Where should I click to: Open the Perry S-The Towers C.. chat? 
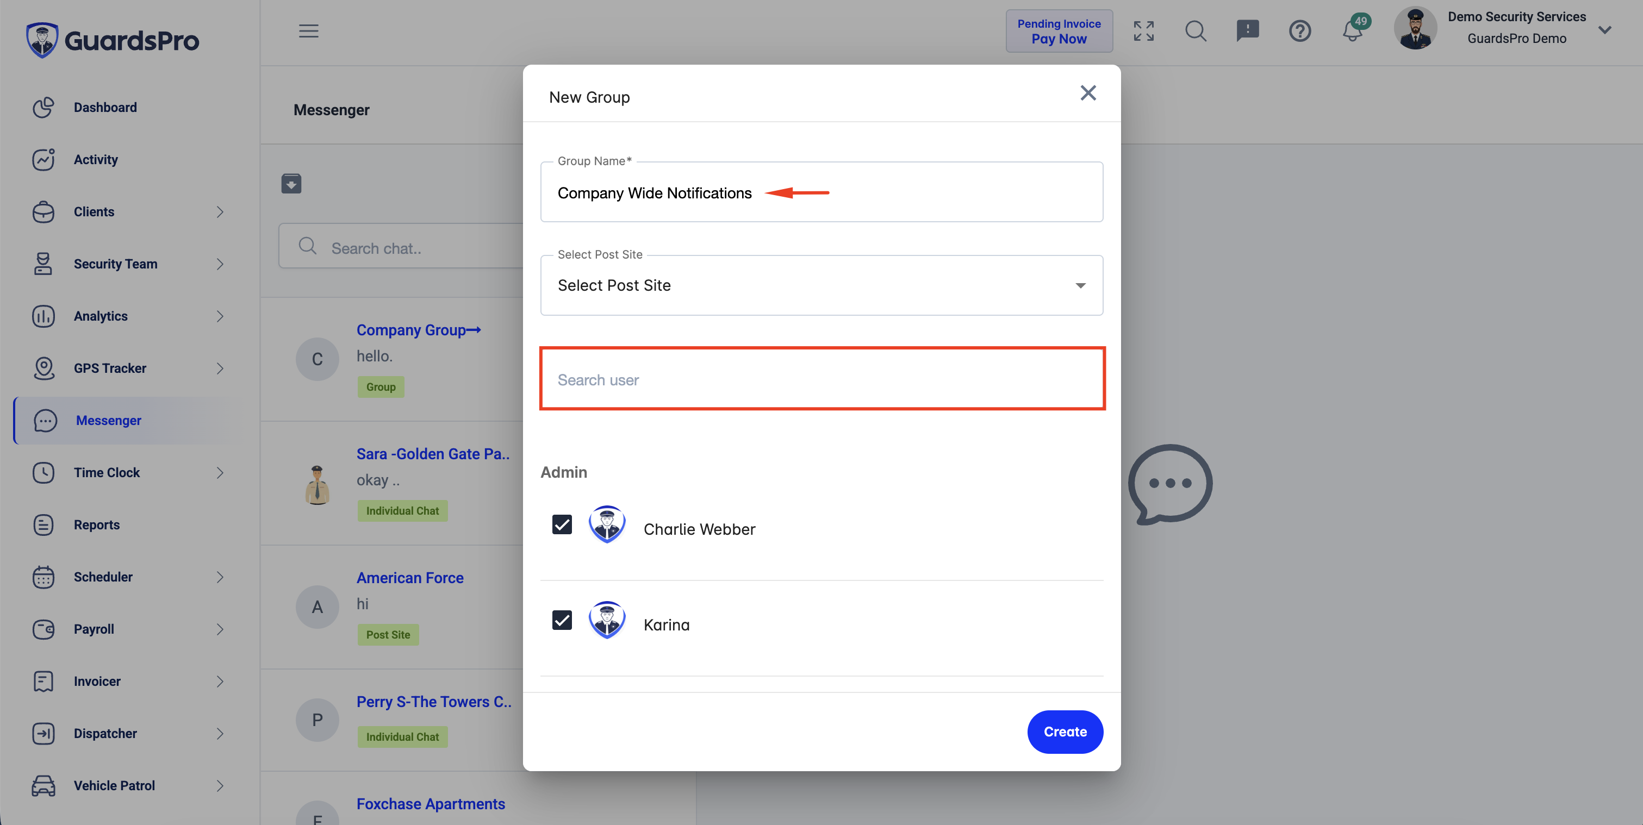pos(434,702)
